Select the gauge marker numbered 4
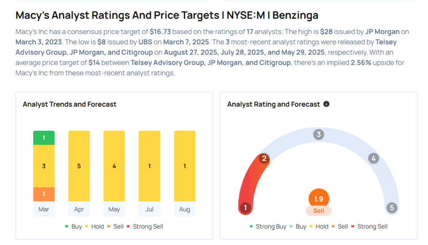428x245 pixels. (373, 158)
